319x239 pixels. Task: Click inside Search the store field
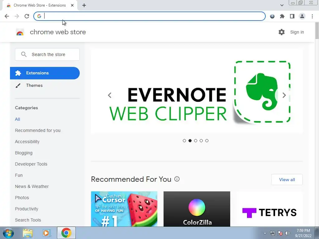pyautogui.click(x=47, y=54)
